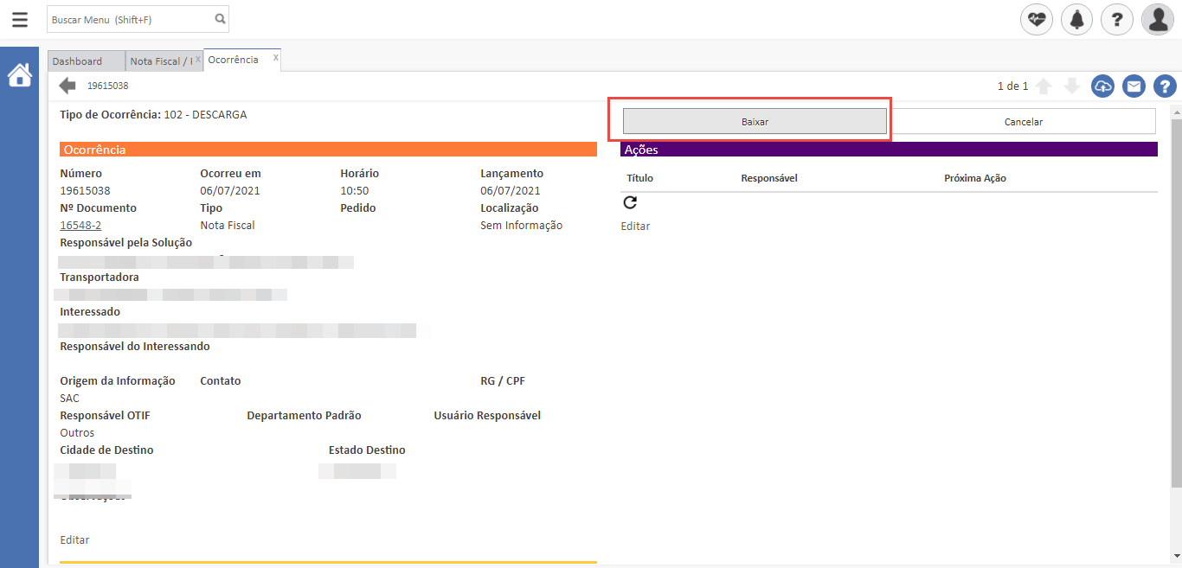This screenshot has width=1182, height=568.
Task: Open the hamburger main menu
Action: coord(19,19)
